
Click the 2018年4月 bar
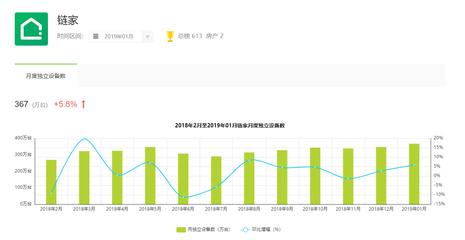coord(117,177)
